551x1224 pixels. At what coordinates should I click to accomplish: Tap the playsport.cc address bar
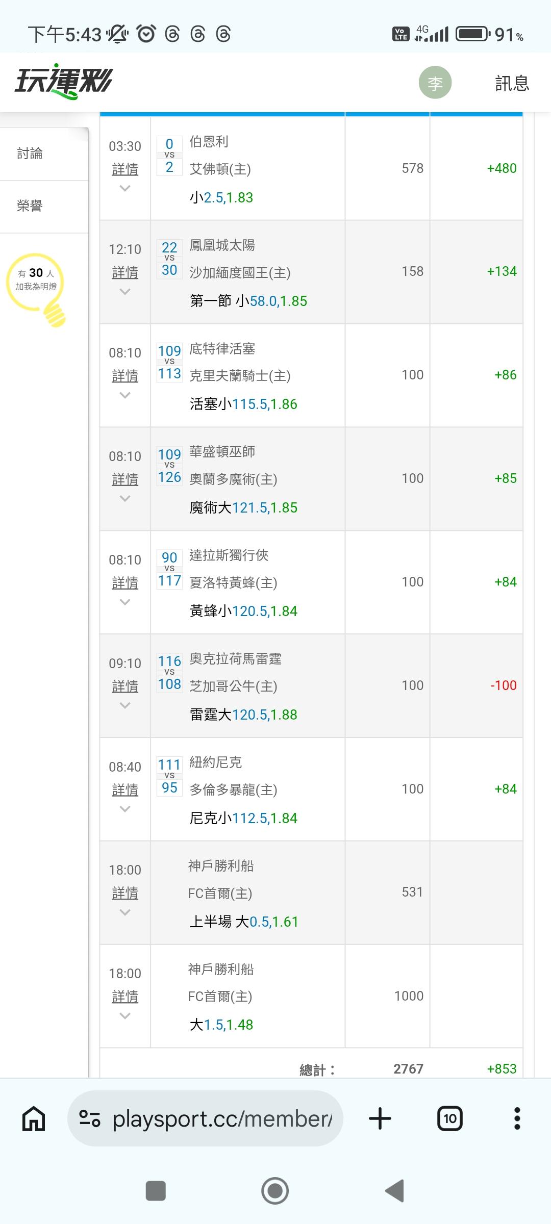tap(222, 1119)
